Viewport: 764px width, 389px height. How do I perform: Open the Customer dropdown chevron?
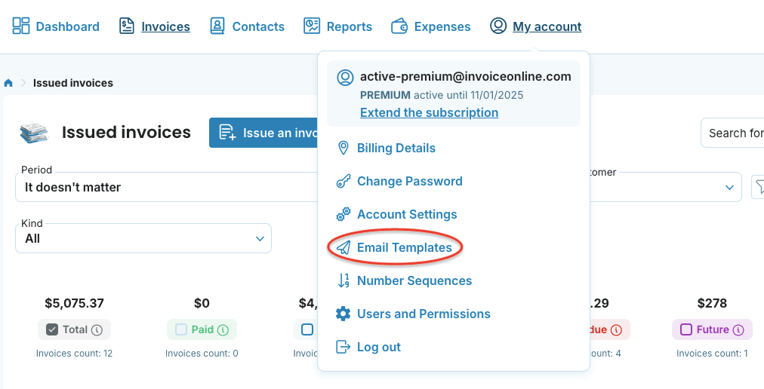coord(729,187)
